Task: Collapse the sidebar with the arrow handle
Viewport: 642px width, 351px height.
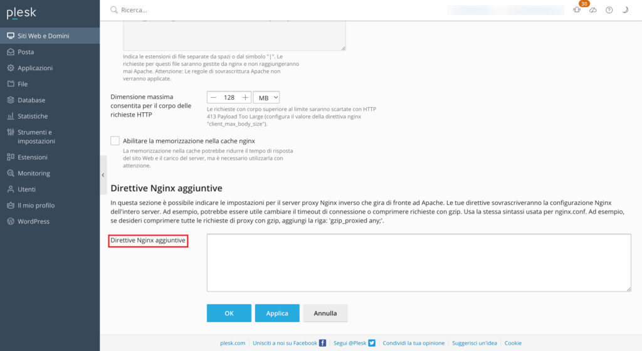Action: (103, 175)
